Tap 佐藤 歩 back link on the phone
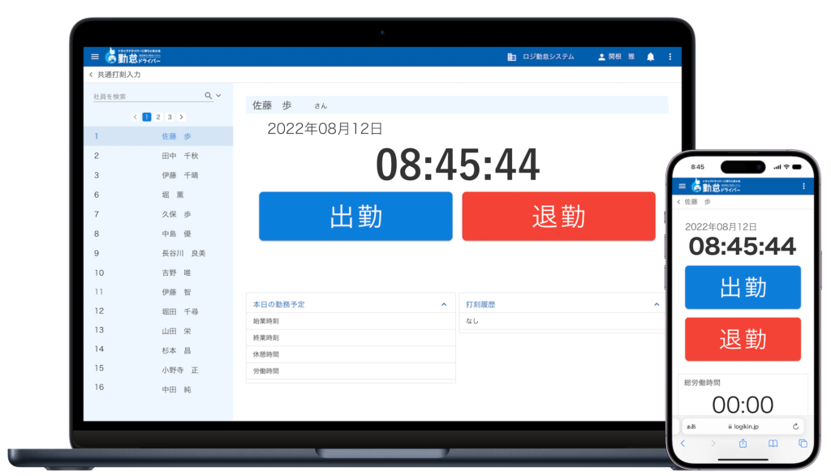 point(695,201)
